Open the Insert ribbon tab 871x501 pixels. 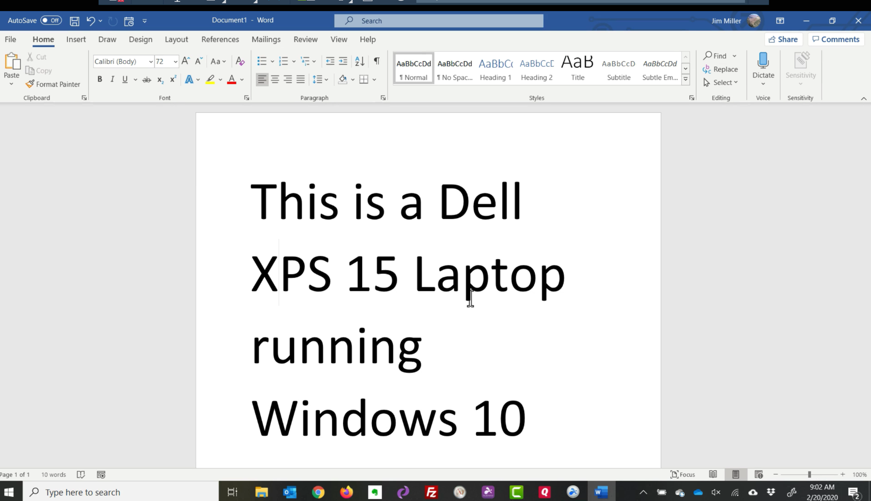76,39
